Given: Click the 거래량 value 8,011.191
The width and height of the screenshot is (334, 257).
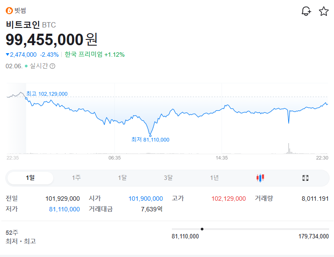Looking at the screenshot, I should point(315,199).
